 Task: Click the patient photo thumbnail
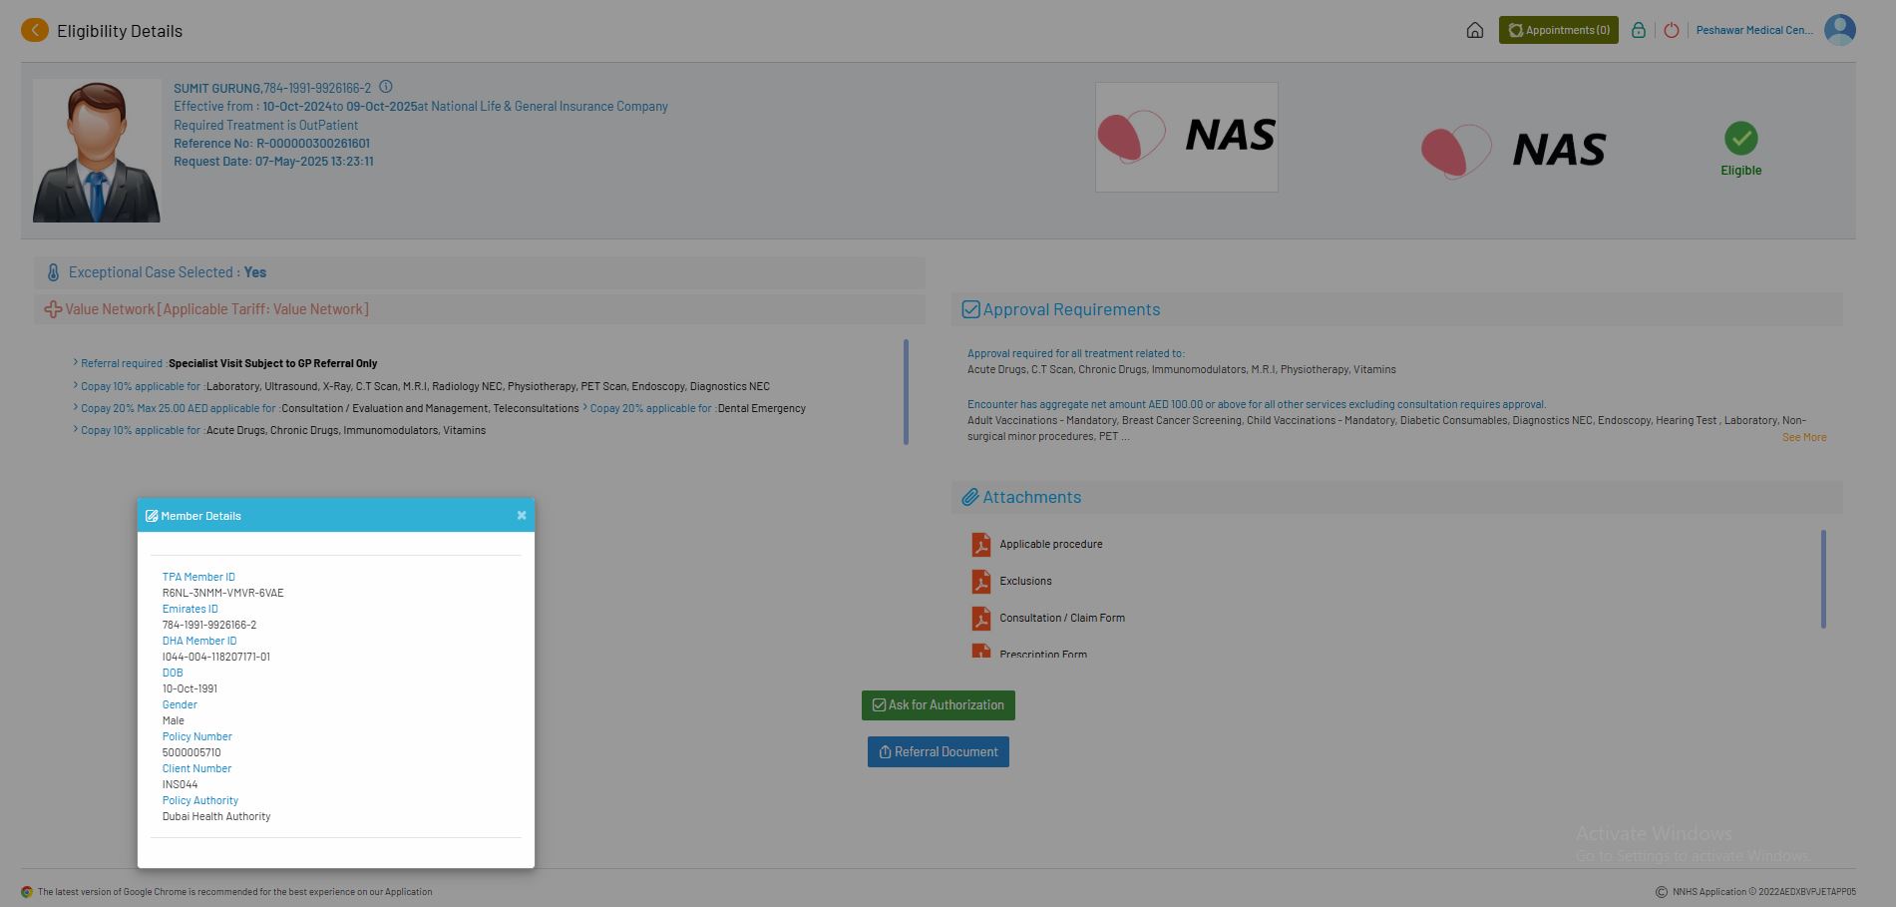tap(97, 151)
